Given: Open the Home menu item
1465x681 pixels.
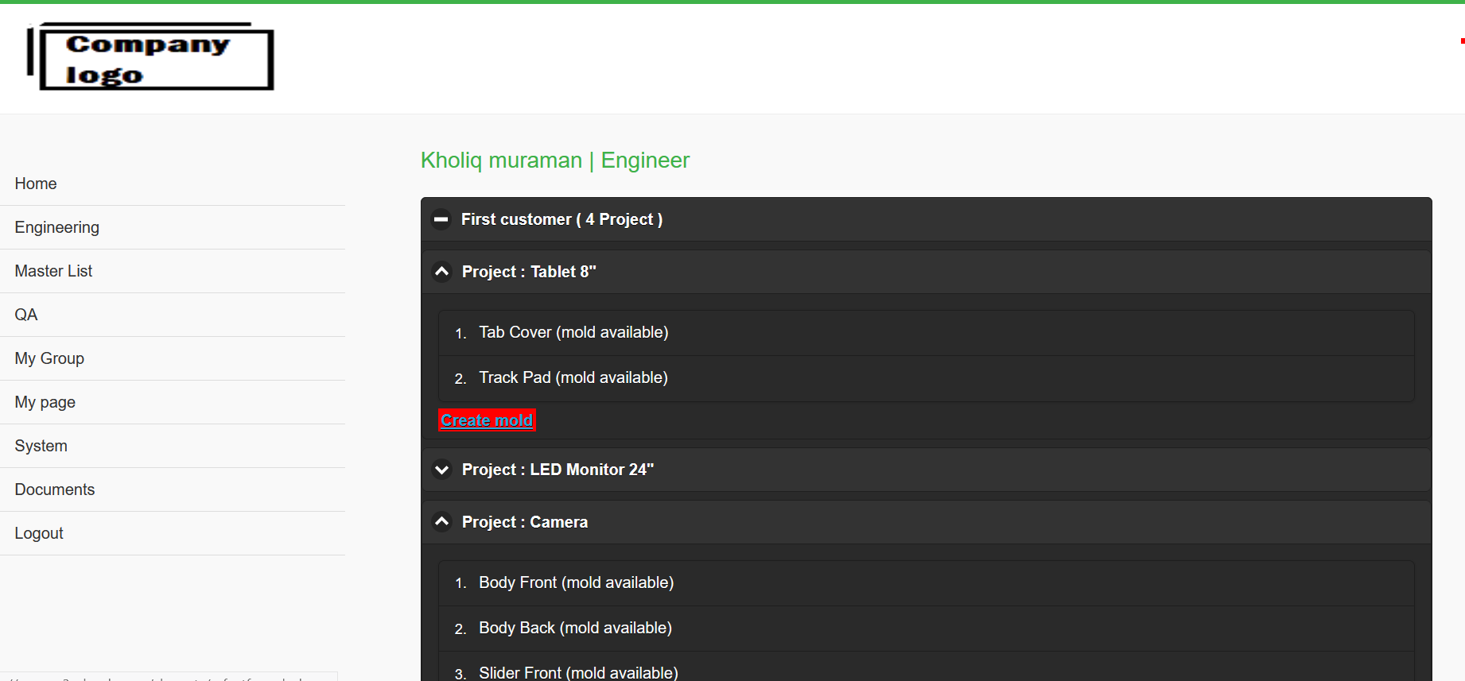Looking at the screenshot, I should (36, 184).
